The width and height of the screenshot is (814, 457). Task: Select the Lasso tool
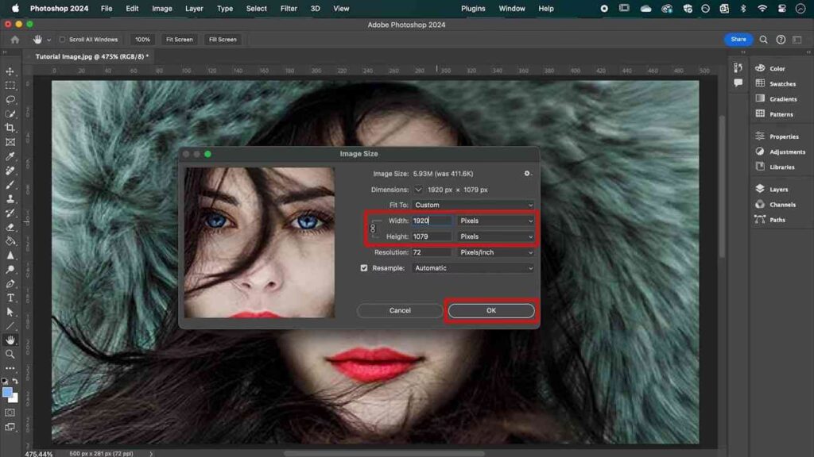point(10,100)
